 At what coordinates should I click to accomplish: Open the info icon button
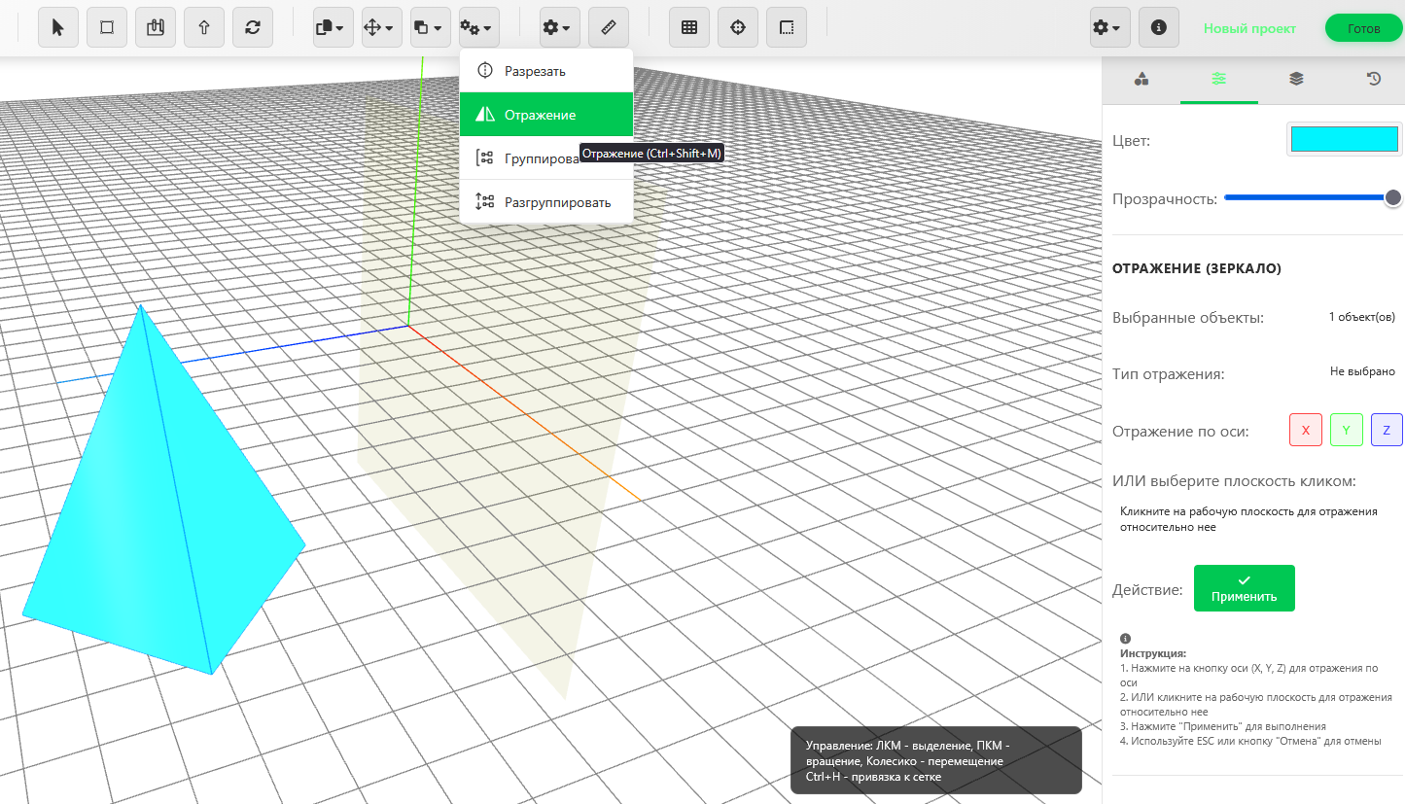(1158, 28)
